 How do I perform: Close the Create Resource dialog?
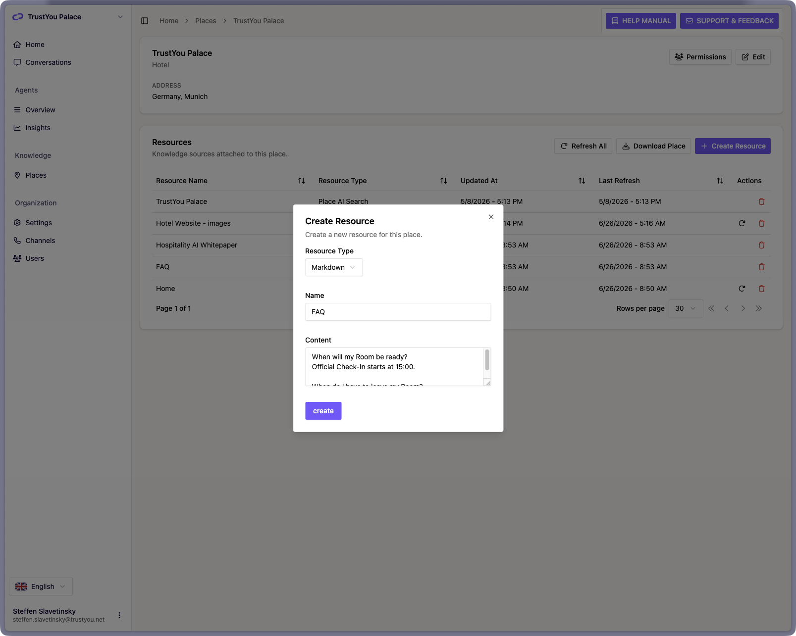[x=491, y=217]
